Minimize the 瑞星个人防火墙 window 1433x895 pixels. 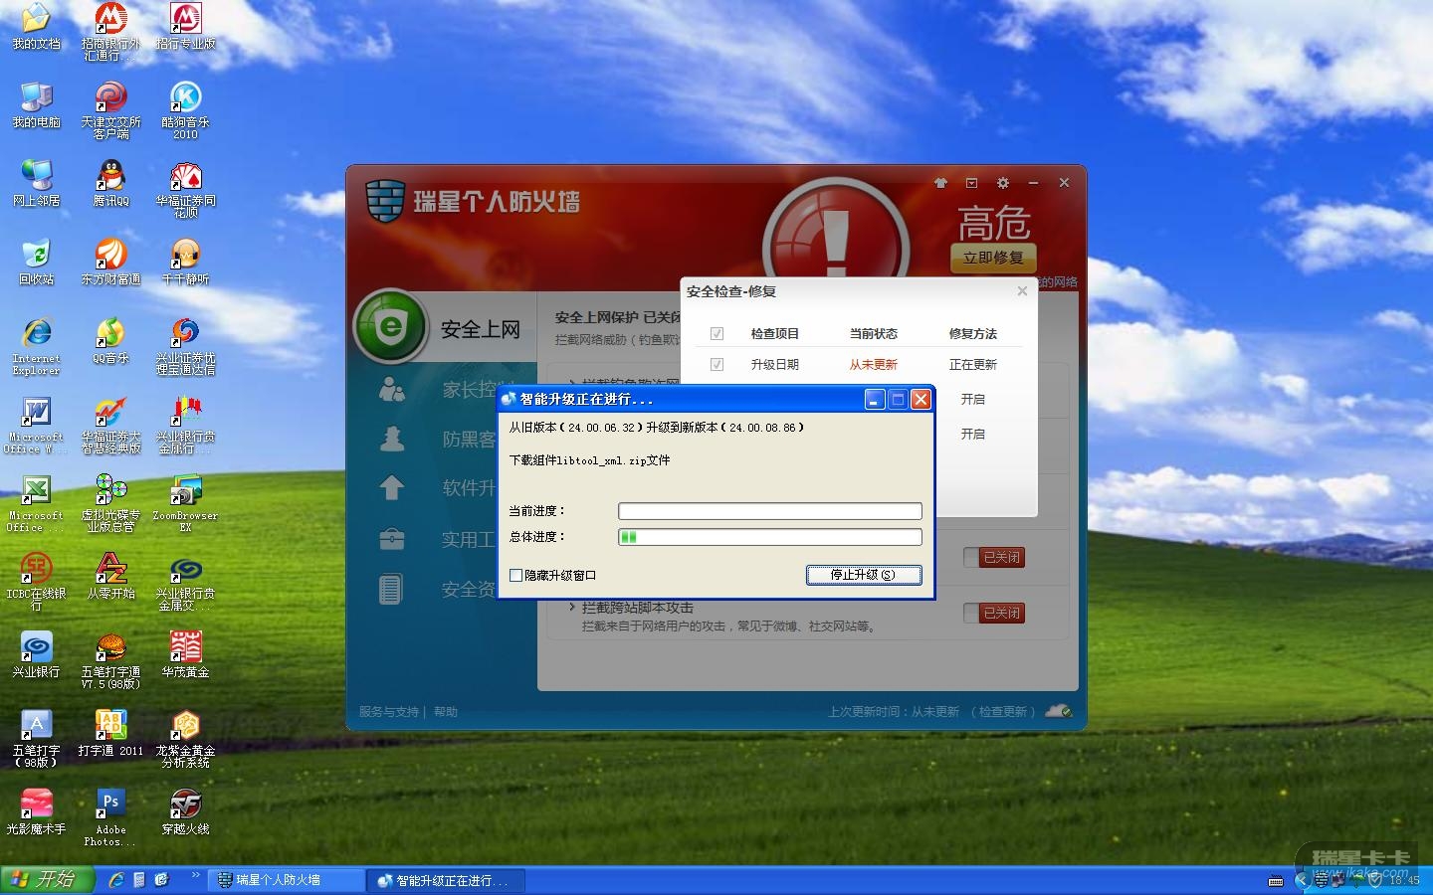tap(1033, 183)
